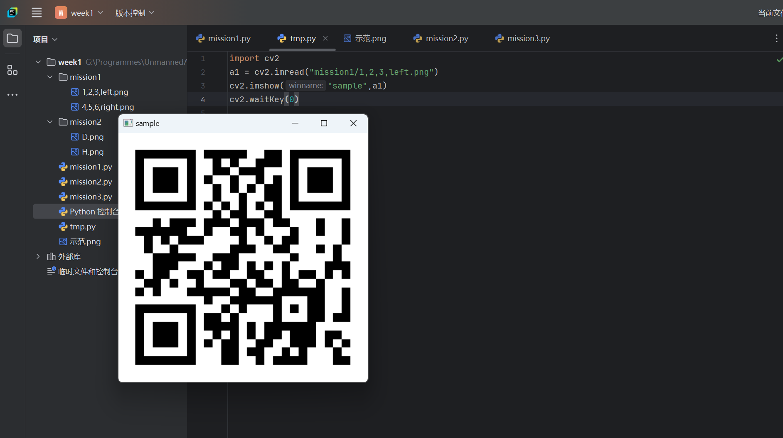Click image icon of 1,2,3,left.png
Image resolution: width=783 pixels, height=438 pixels.
tap(75, 92)
